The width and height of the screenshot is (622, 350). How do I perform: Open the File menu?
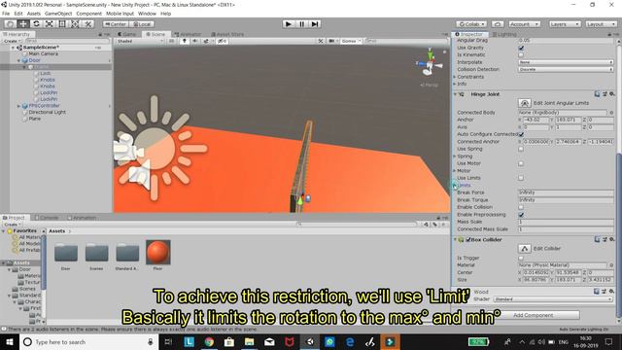coord(6,14)
